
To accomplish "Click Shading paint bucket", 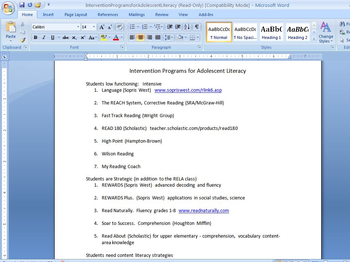I will pyautogui.click(x=180, y=37).
